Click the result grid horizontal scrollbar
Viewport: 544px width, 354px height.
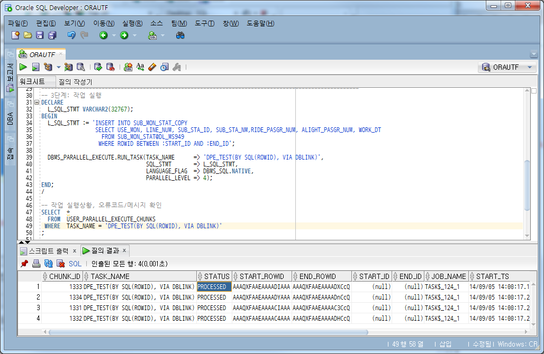(208, 332)
